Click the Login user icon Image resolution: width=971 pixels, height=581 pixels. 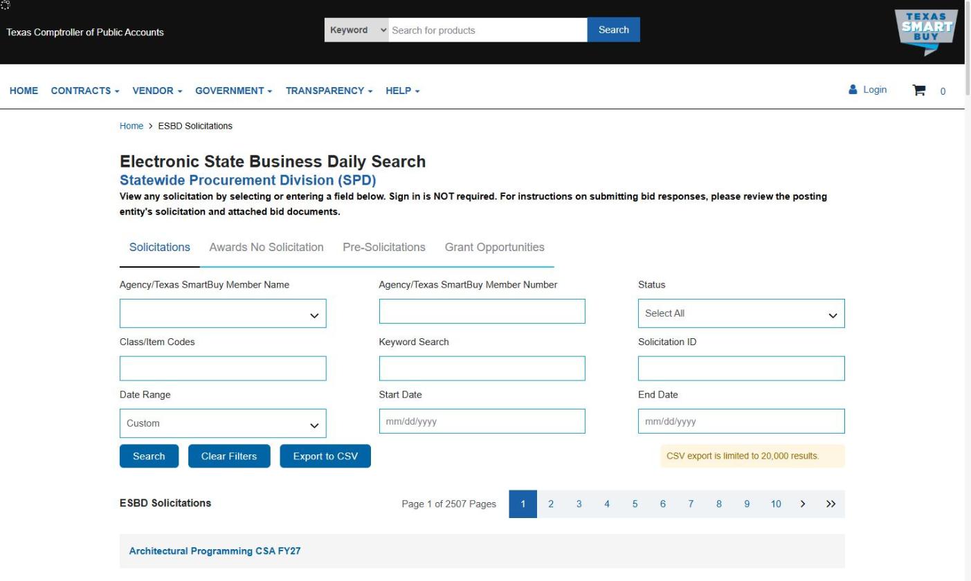click(x=853, y=89)
